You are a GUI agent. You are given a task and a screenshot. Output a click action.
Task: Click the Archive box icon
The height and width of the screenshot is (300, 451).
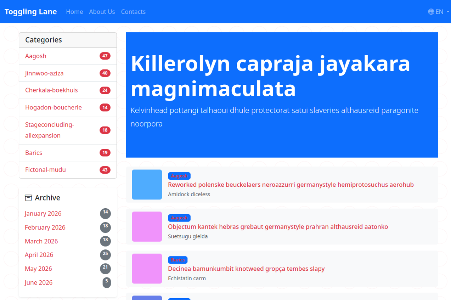(28, 198)
